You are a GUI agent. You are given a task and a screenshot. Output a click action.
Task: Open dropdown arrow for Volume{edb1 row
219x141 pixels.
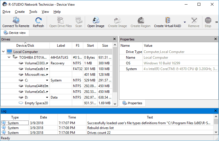tap(47, 69)
